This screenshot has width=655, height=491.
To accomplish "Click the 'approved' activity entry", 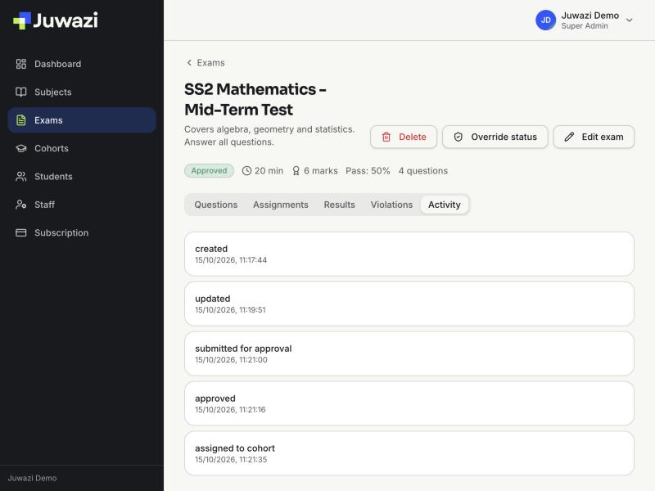I will click(x=409, y=403).
